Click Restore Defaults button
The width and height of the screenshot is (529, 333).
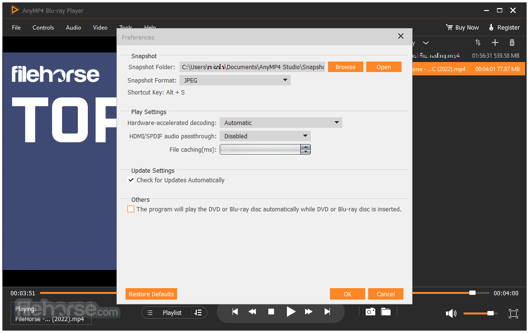point(151,294)
